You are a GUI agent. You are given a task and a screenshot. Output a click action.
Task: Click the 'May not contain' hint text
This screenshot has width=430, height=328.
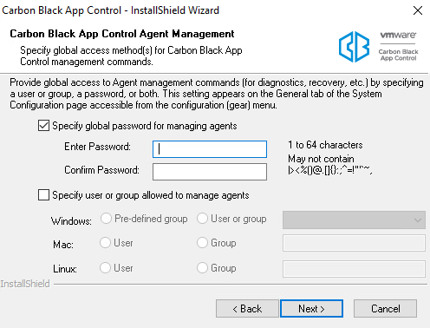(321, 159)
